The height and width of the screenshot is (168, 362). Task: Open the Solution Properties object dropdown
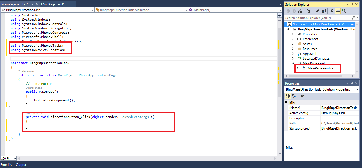click(357, 89)
